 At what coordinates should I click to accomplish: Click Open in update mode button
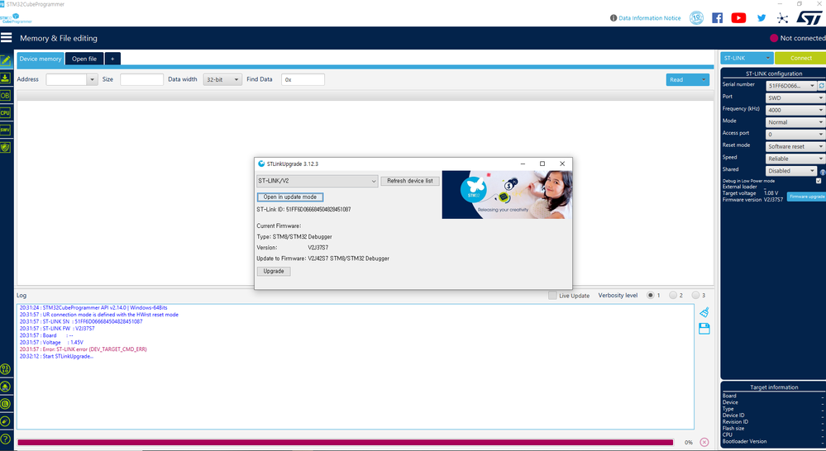pyautogui.click(x=289, y=197)
